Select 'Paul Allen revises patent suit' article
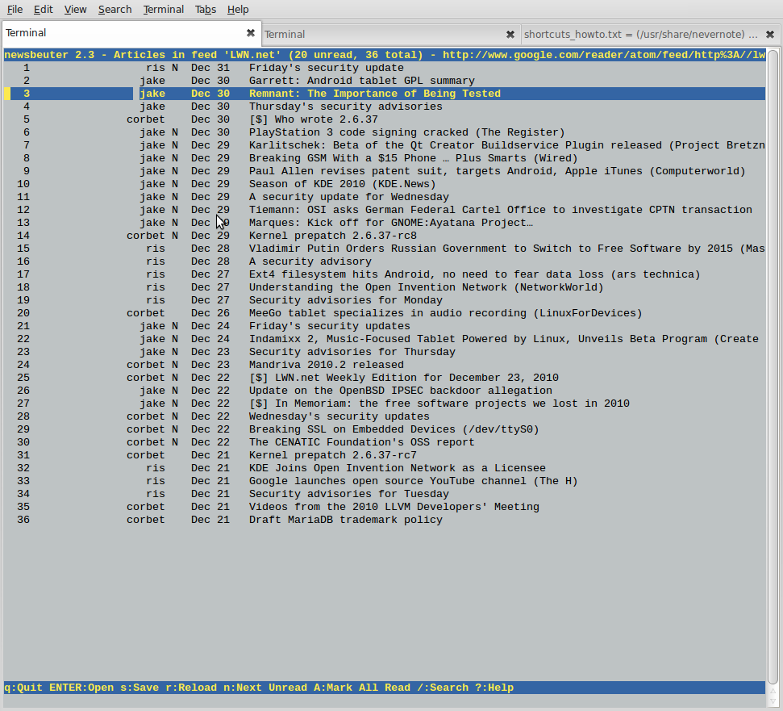 point(385,171)
